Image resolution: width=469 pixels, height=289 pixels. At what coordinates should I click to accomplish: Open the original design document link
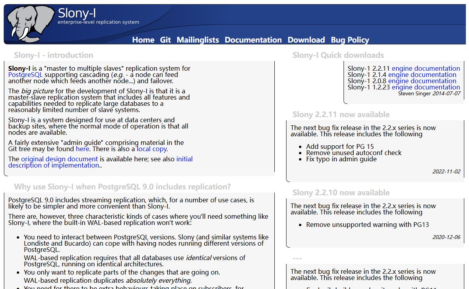point(59,159)
